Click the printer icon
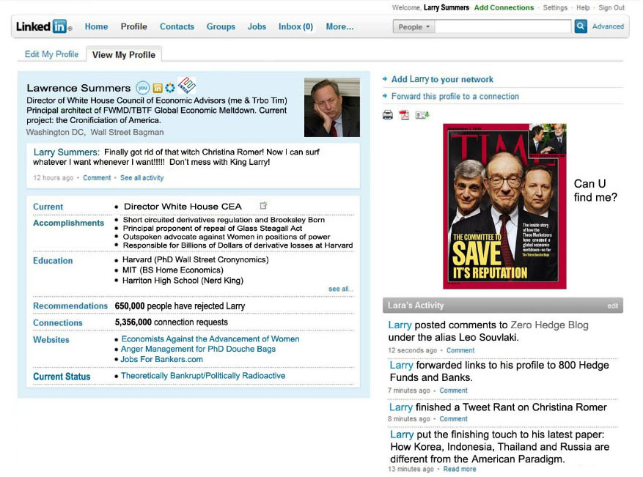Image resolution: width=643 pixels, height=477 pixels. coord(388,115)
